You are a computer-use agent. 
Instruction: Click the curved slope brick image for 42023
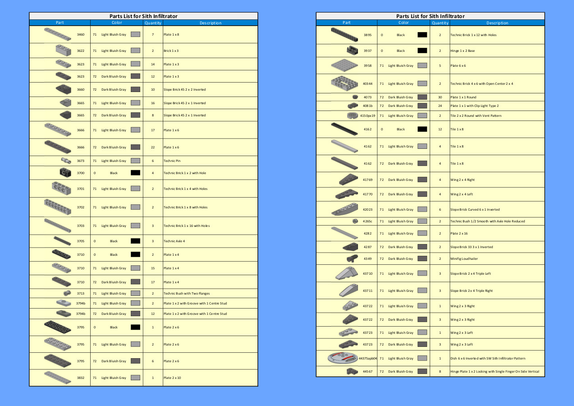click(x=344, y=209)
